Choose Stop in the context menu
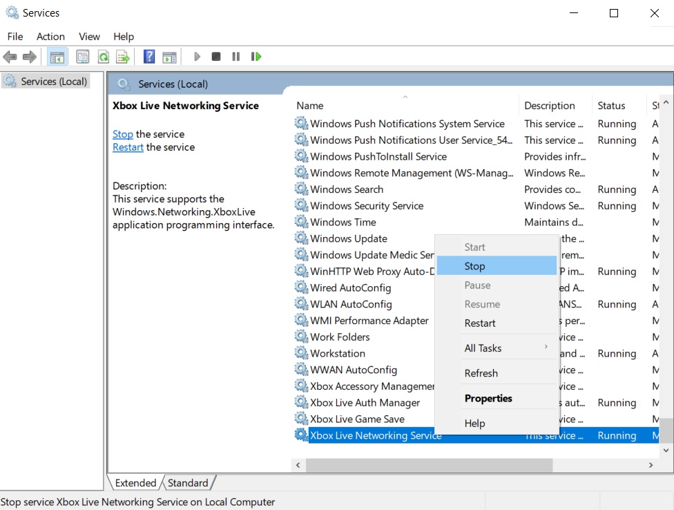The width and height of the screenshot is (674, 510). [497, 266]
